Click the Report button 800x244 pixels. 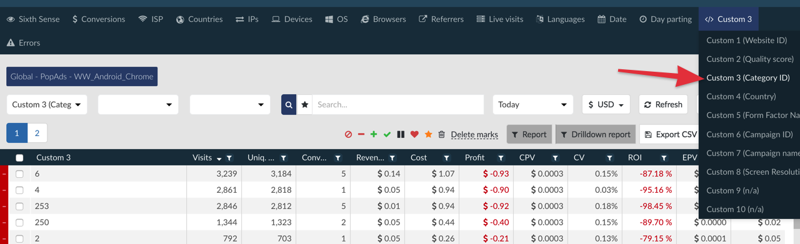529,134
